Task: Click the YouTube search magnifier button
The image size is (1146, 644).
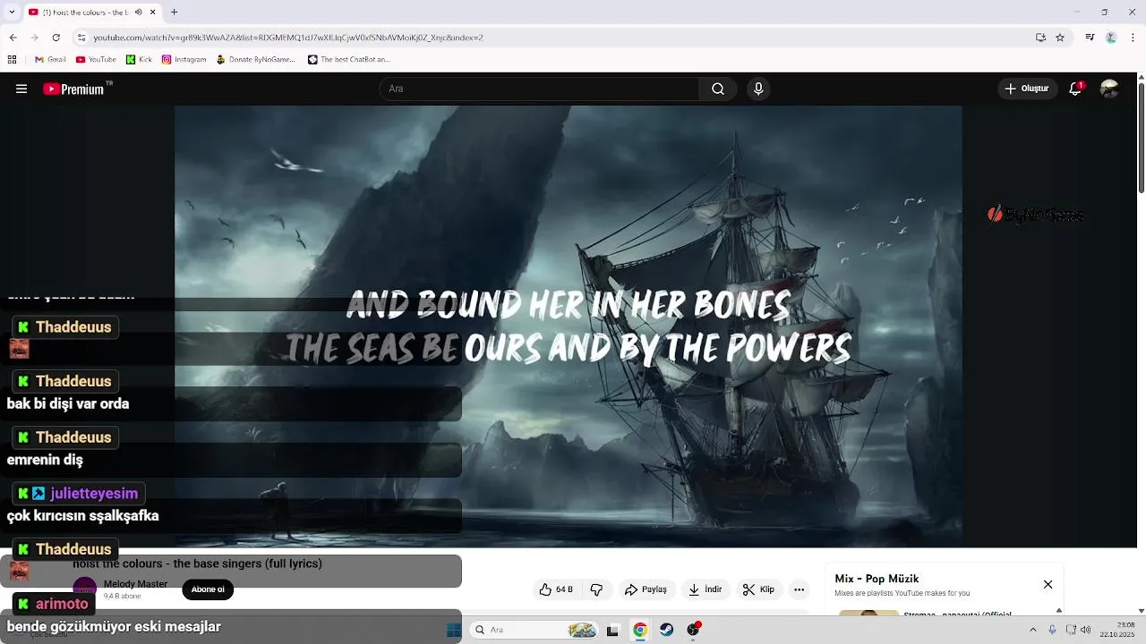Action: [718, 89]
